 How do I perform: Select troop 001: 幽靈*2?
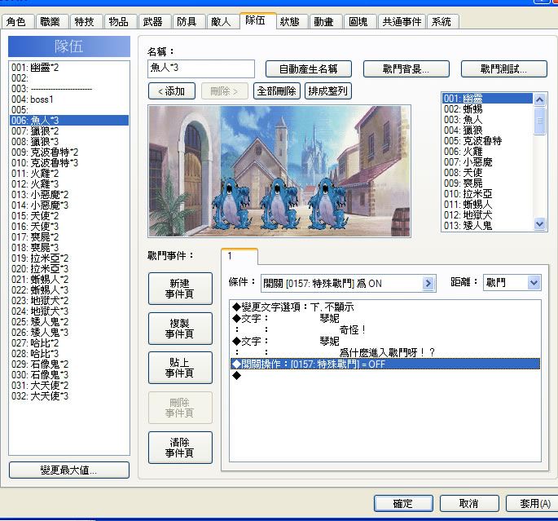coord(69,68)
